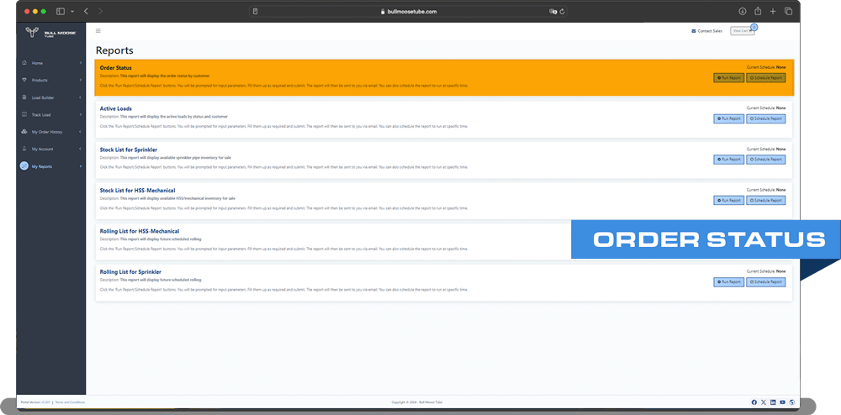The image size is (841, 415).
Task: Click Run Report for Order Status
Action: tap(728, 77)
